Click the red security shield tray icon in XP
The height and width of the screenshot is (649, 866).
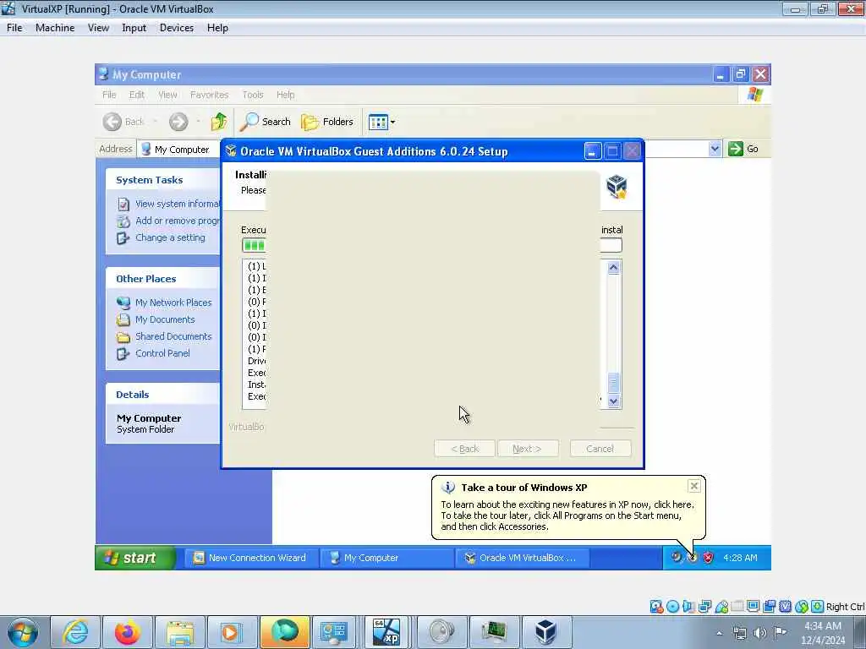point(708,558)
